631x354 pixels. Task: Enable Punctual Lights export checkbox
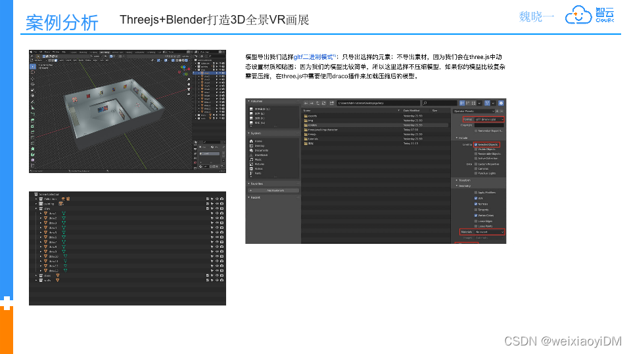[476, 173]
